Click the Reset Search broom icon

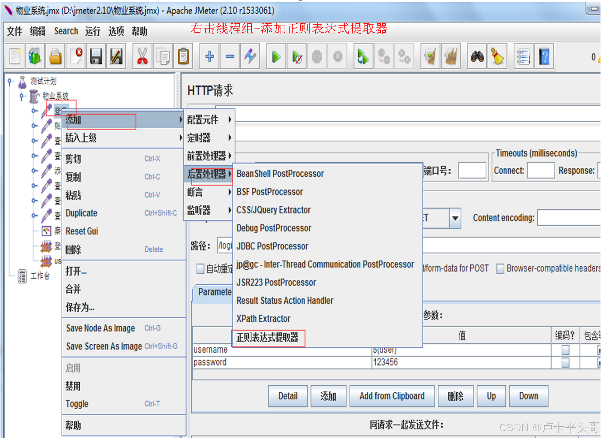click(x=497, y=56)
